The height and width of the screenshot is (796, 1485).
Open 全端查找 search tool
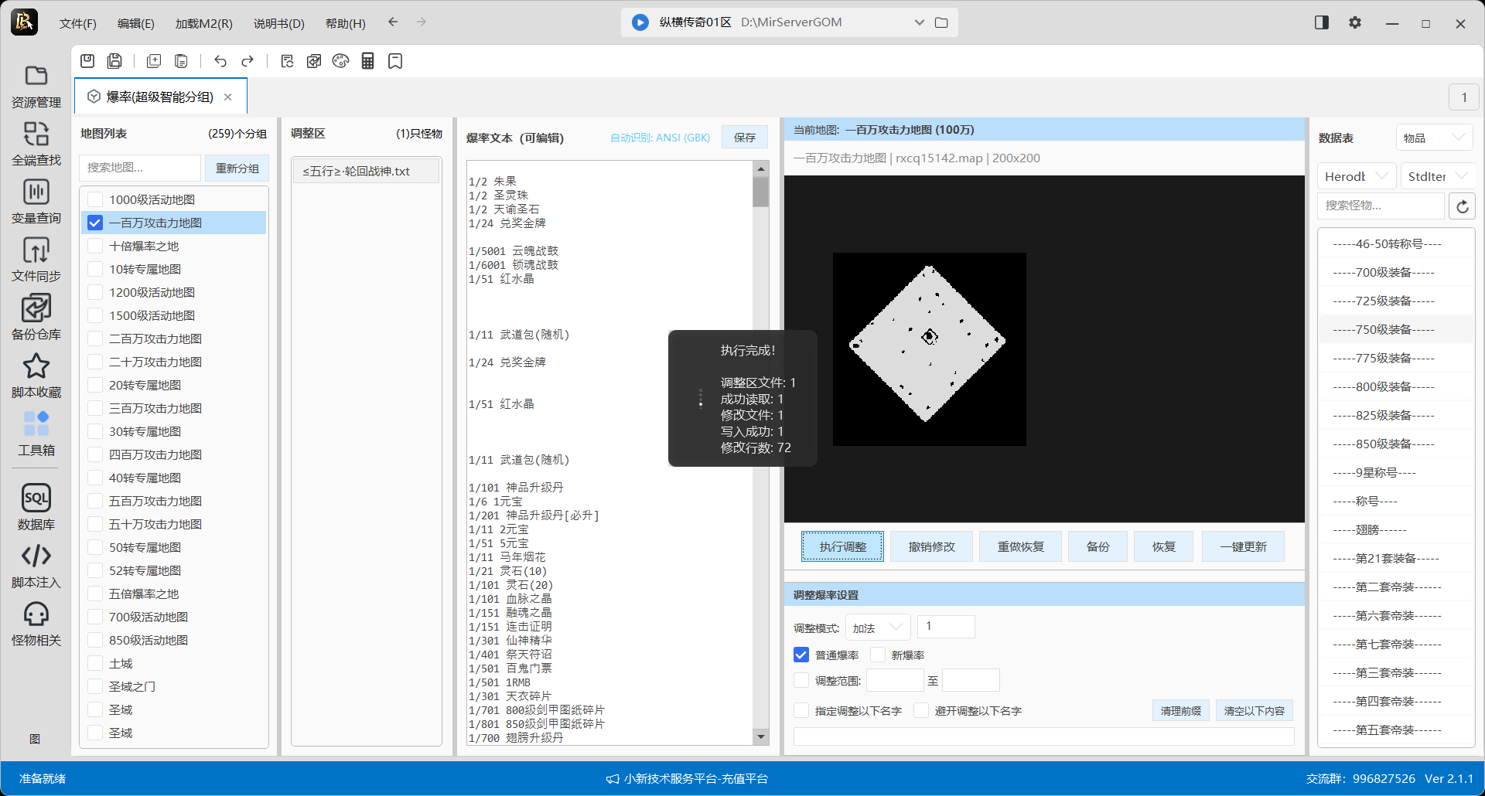(36, 145)
